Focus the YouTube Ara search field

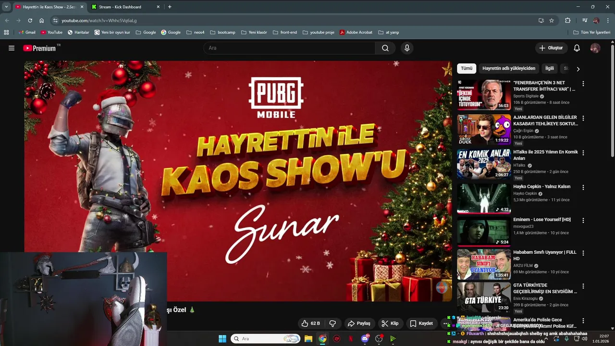coord(289,48)
